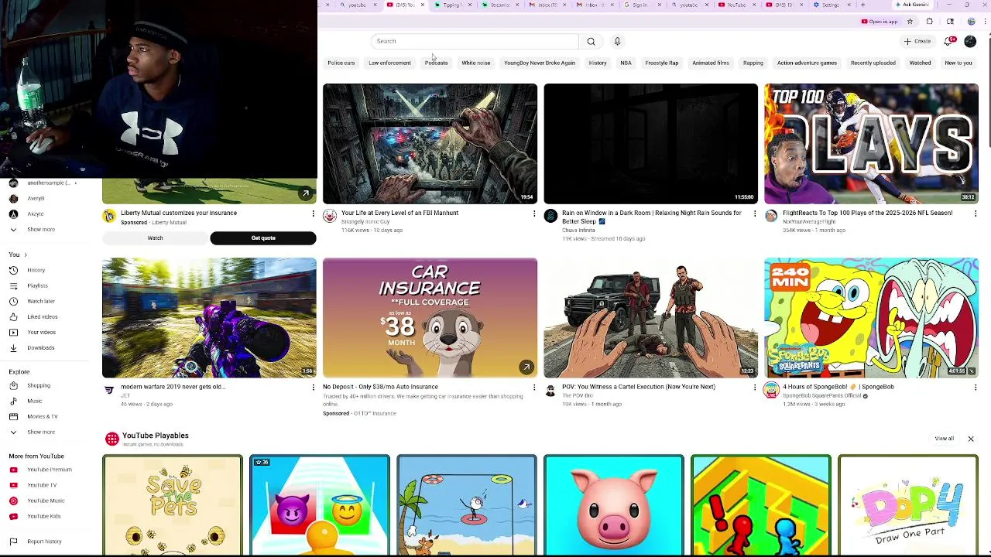The height and width of the screenshot is (557, 991).
Task: Open more options for Cartel Execution video
Action: coord(754,387)
